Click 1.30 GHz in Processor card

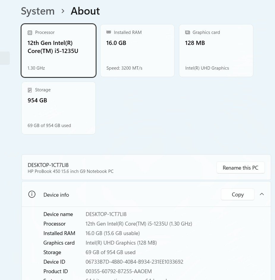point(36,68)
